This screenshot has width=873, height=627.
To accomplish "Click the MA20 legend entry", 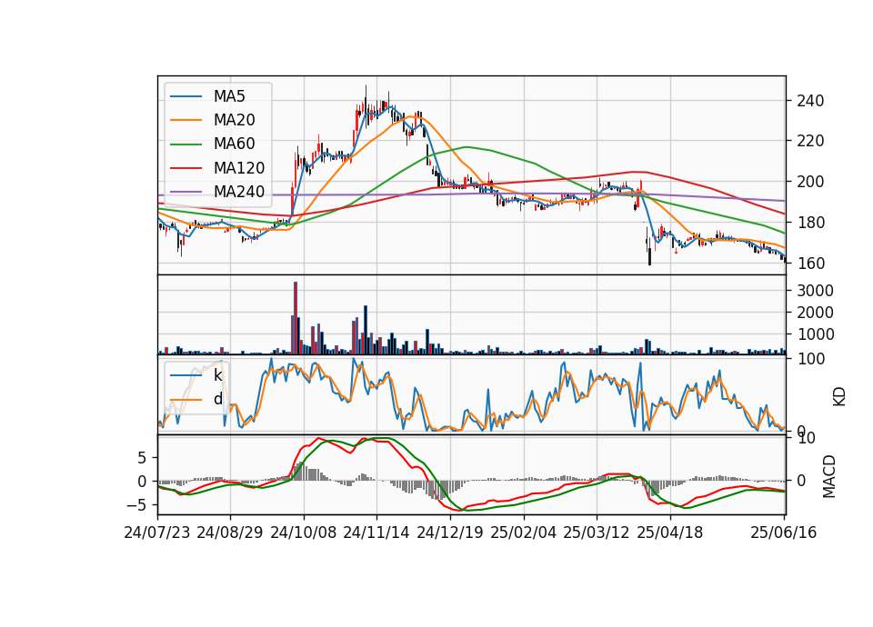I will [x=213, y=120].
